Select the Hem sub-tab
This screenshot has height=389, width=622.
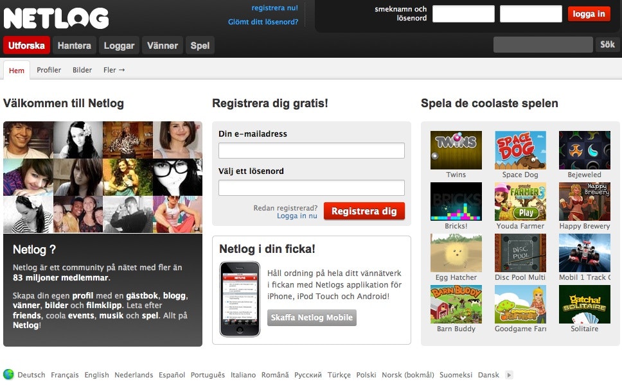click(17, 70)
